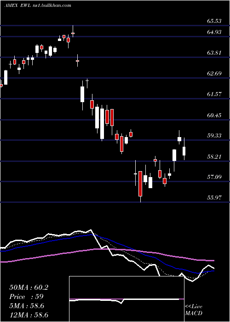Click the '<<Live MACD' label
Image resolution: width=230 pixels, height=322 pixels.
[x=194, y=310]
